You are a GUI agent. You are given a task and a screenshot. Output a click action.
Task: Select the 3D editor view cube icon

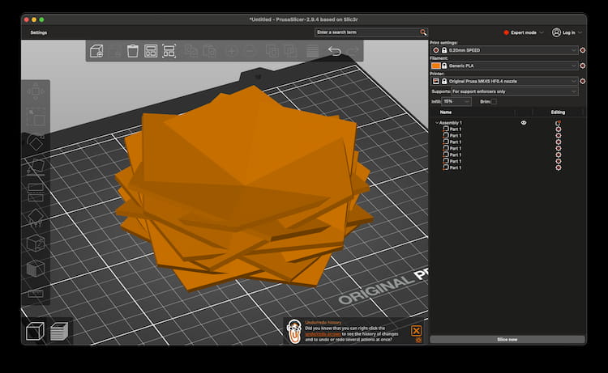[35, 331]
